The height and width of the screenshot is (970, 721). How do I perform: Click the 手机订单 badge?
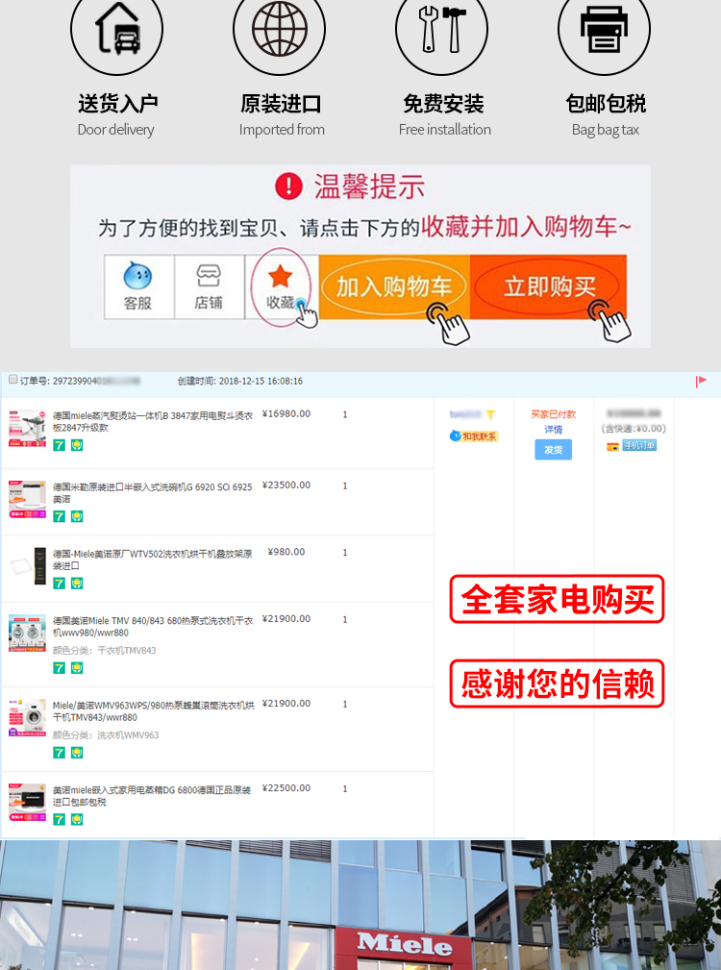click(639, 445)
